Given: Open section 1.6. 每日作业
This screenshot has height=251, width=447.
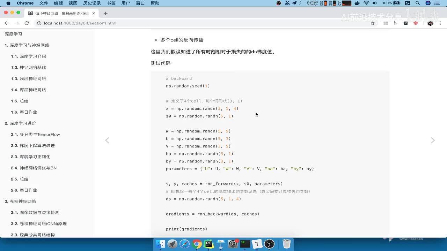Looking at the screenshot, I should tap(24, 112).
